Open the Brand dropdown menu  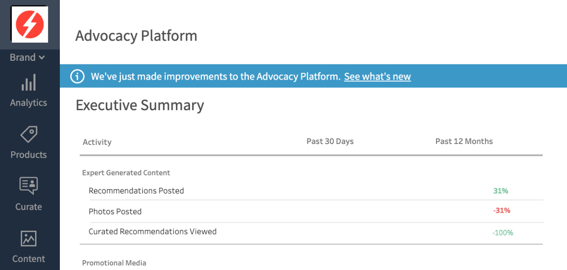click(x=27, y=57)
